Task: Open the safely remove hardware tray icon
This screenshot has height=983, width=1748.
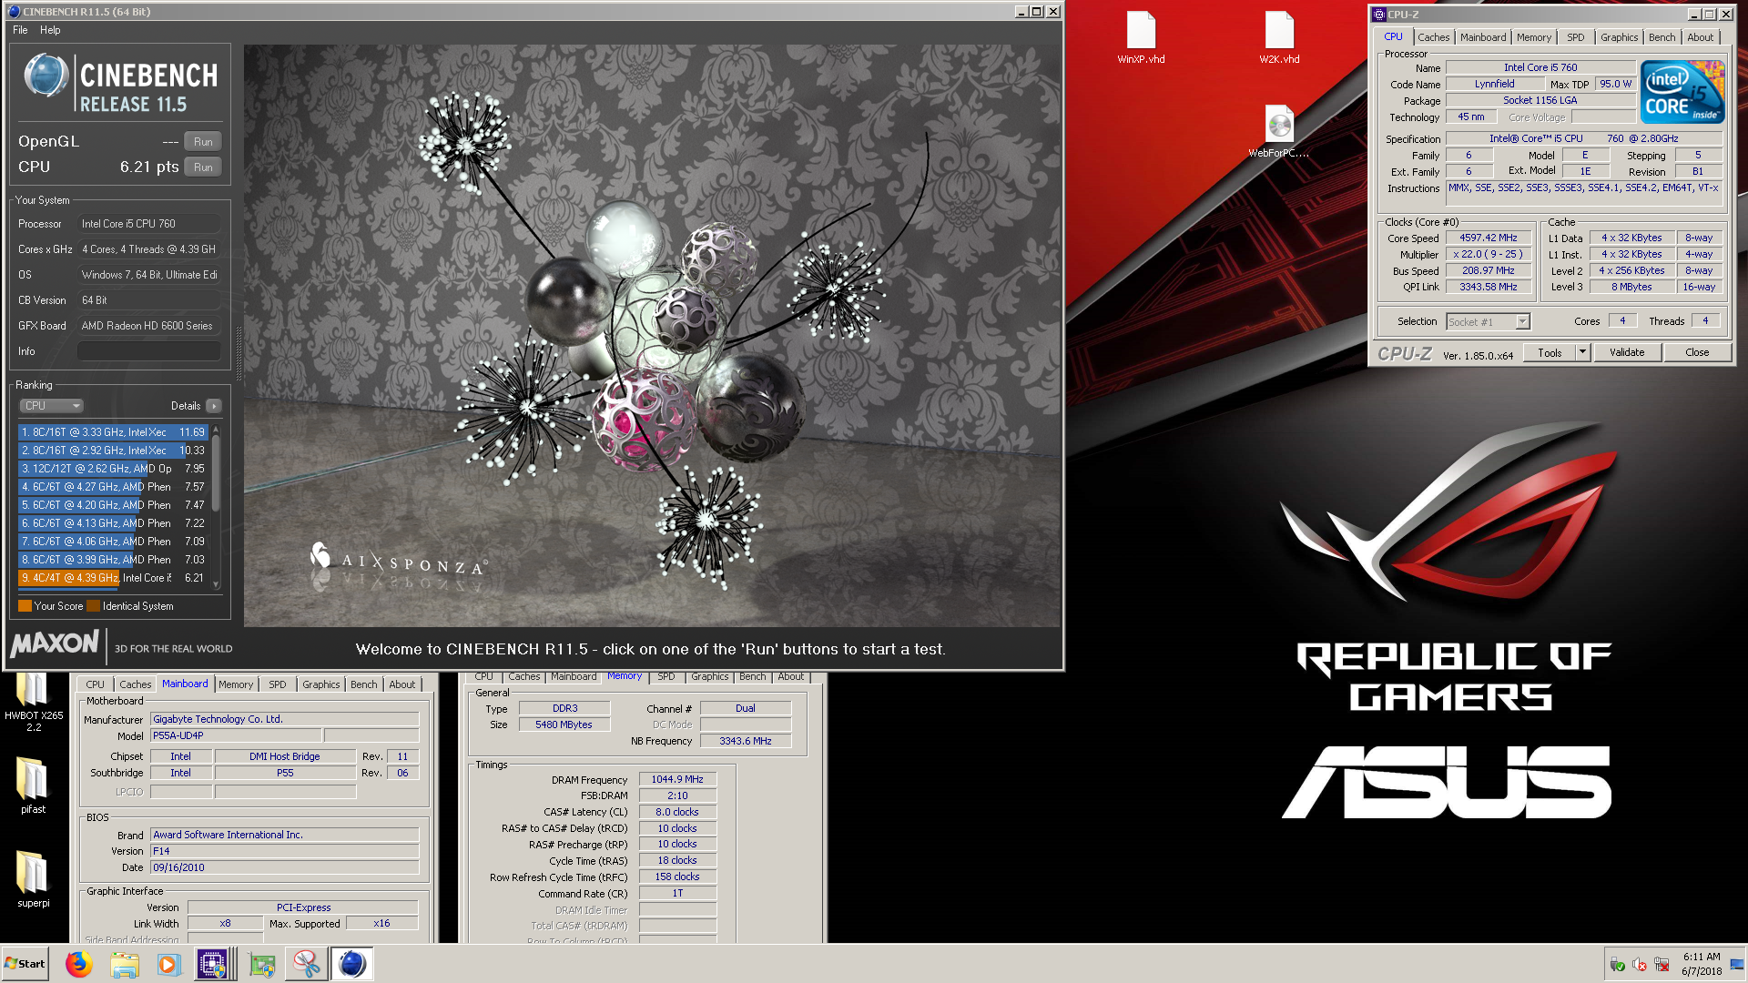Action: click(x=1618, y=965)
